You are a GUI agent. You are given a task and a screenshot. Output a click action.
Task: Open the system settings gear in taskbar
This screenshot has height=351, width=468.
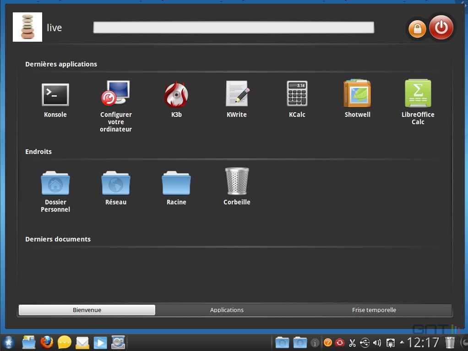coord(118,342)
